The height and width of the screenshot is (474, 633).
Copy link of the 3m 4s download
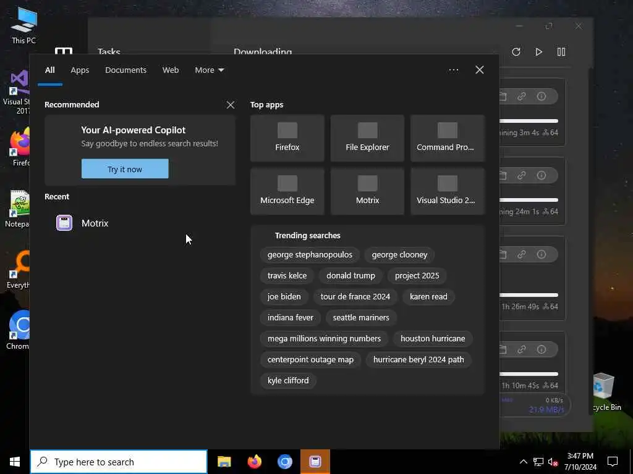pos(522,96)
